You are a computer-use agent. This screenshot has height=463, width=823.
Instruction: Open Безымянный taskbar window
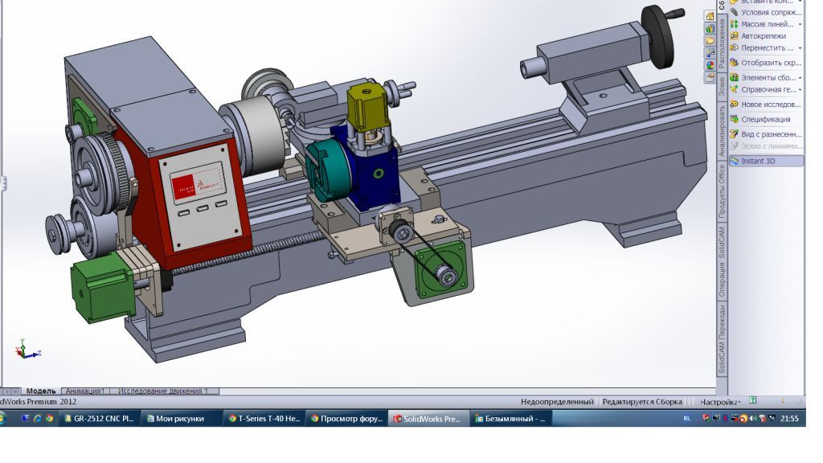510,418
